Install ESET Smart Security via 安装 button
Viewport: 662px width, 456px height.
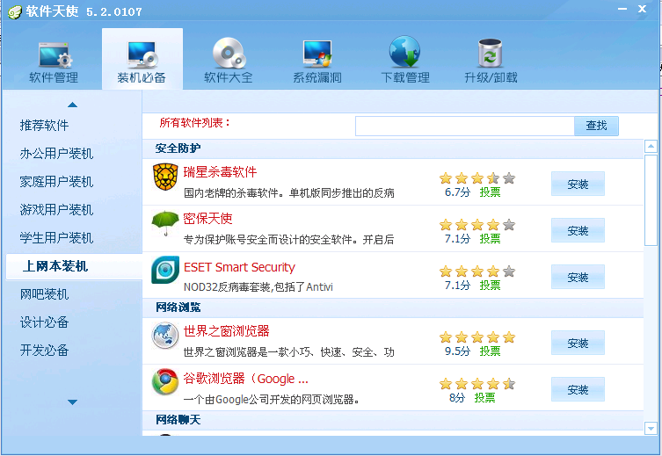[578, 277]
